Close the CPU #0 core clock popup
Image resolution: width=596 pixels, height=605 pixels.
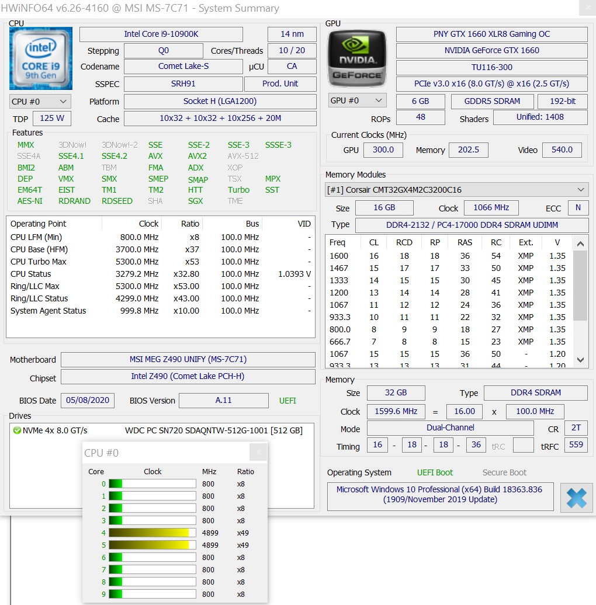tap(258, 452)
